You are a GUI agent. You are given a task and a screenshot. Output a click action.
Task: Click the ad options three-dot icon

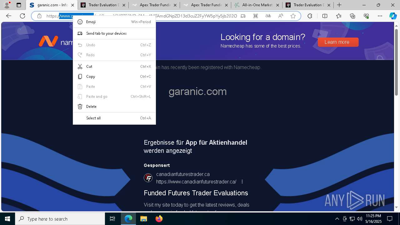click(x=242, y=182)
